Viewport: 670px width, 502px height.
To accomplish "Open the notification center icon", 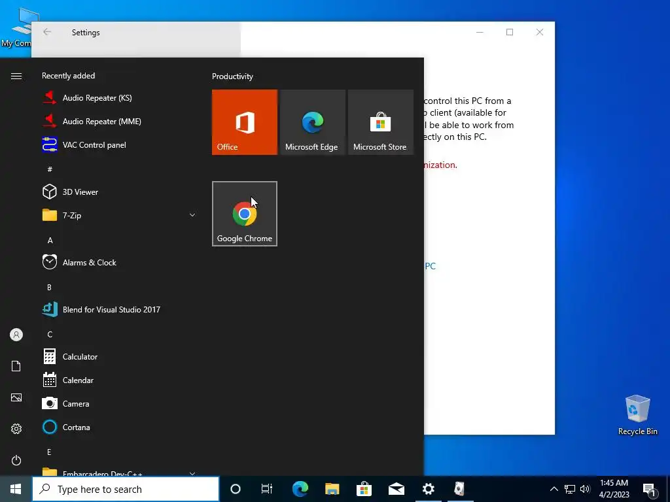I will point(650,490).
